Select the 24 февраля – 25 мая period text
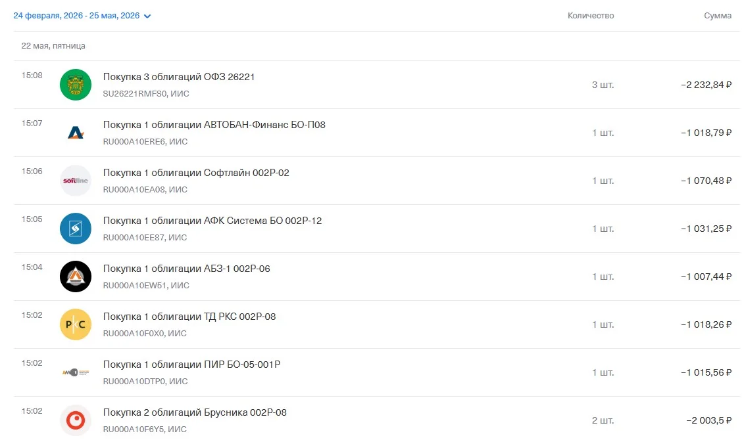Viewport: 742px width, 442px height. pyautogui.click(x=76, y=16)
